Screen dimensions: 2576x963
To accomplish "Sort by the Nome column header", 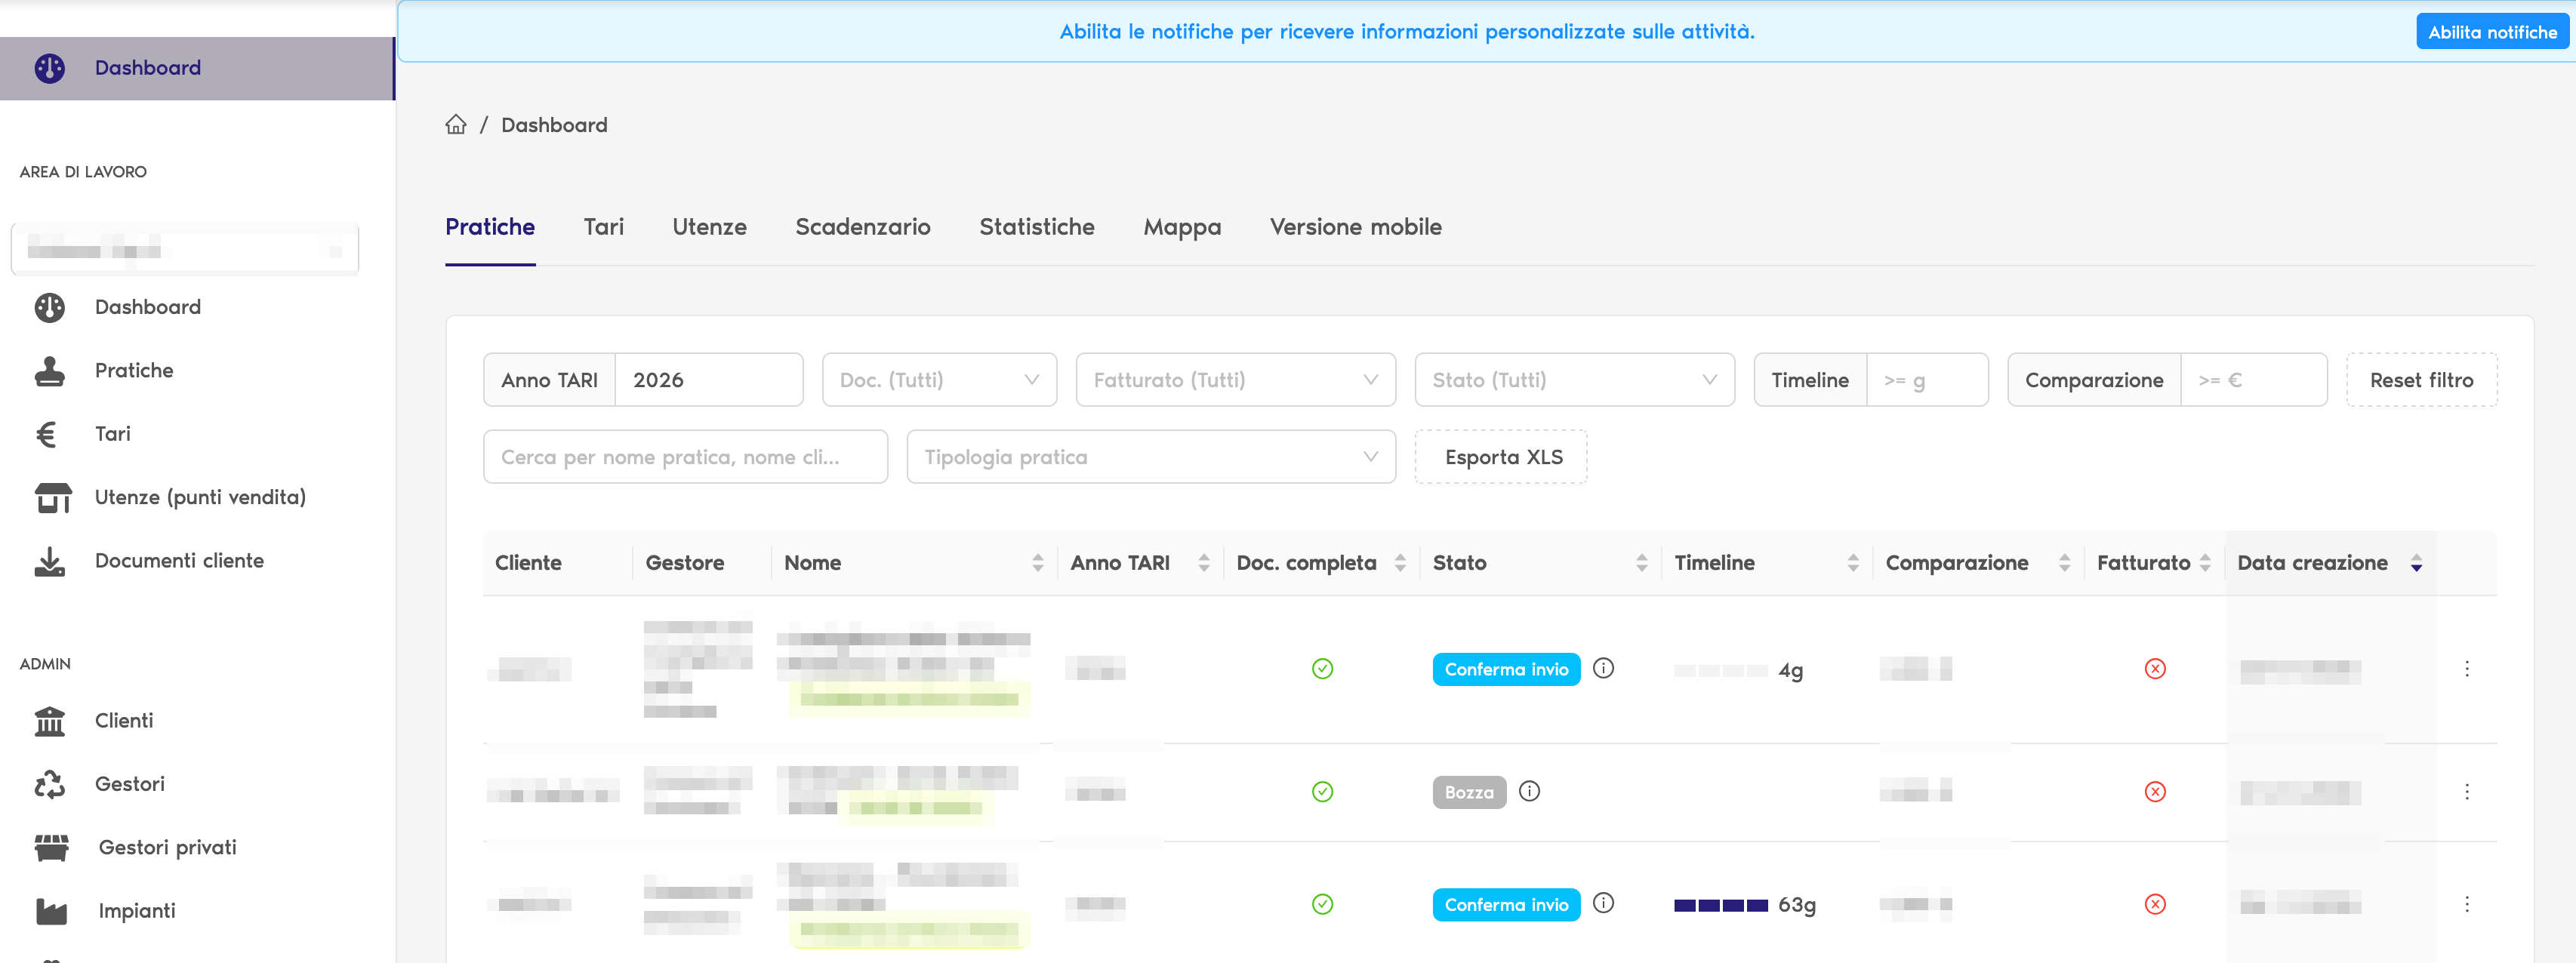I will coord(914,563).
